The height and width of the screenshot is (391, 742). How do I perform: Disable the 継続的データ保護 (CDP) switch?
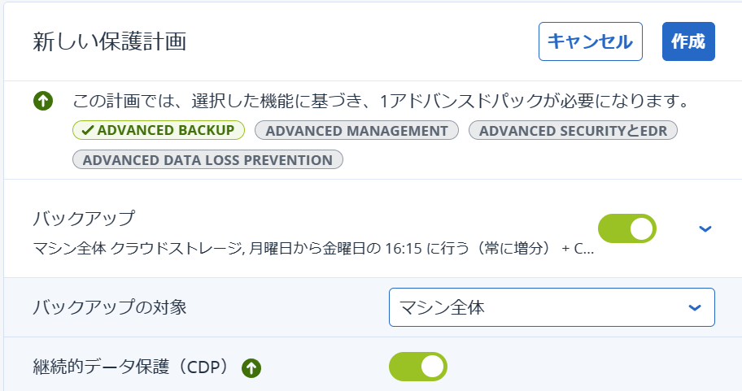[x=418, y=367]
